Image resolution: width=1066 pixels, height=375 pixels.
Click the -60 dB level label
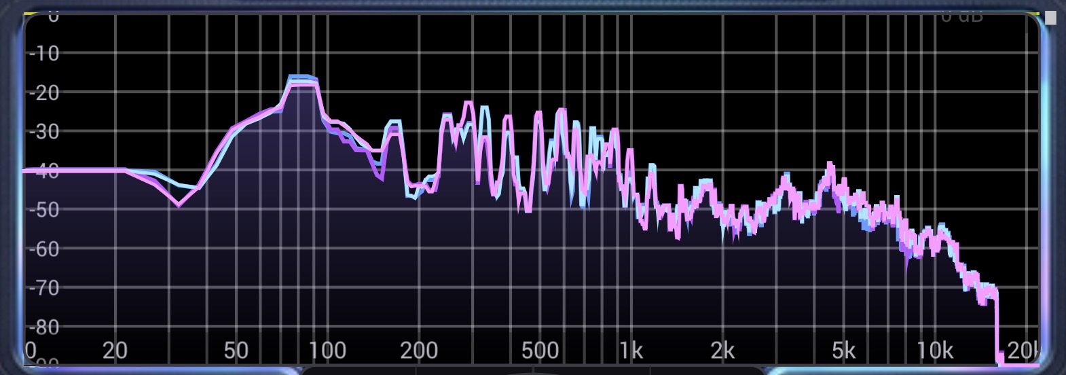[43, 249]
